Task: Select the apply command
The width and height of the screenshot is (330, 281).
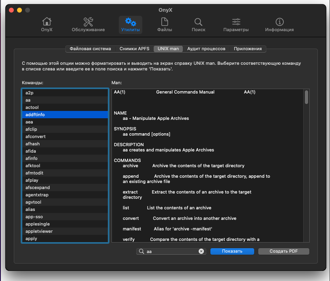Action: [x=65, y=238]
